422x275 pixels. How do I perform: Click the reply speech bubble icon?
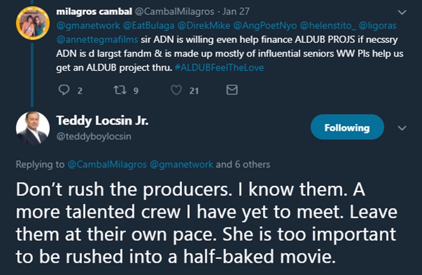(x=63, y=90)
